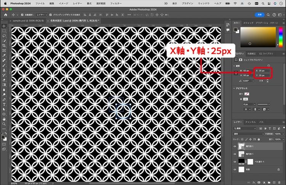Open the stroke line style dropdown

[x=264, y=104]
